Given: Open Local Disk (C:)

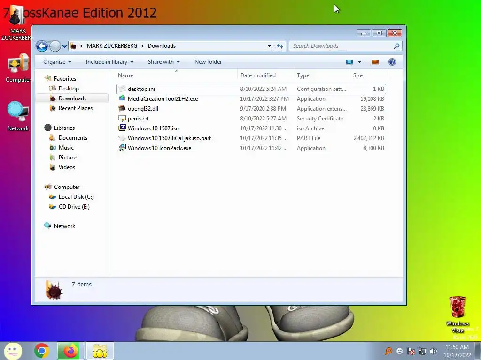Looking at the screenshot, I should (76, 197).
